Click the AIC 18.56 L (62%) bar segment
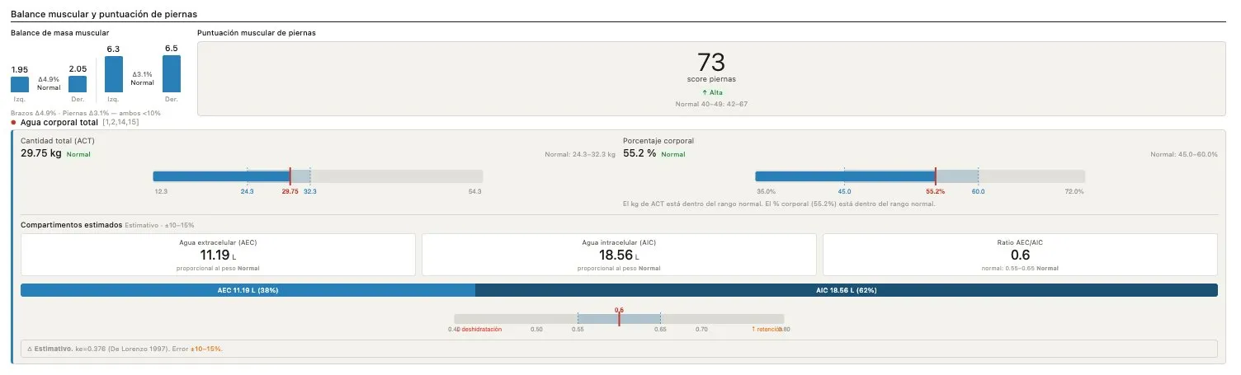Image resolution: width=1241 pixels, height=375 pixels. (x=846, y=290)
